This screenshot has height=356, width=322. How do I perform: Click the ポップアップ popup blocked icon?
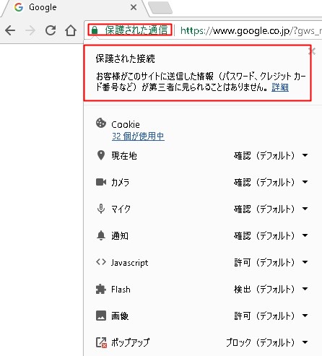click(x=101, y=342)
